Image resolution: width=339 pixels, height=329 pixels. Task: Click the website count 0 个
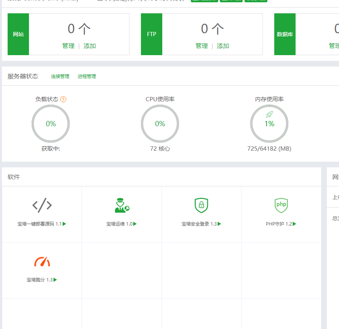point(79,29)
